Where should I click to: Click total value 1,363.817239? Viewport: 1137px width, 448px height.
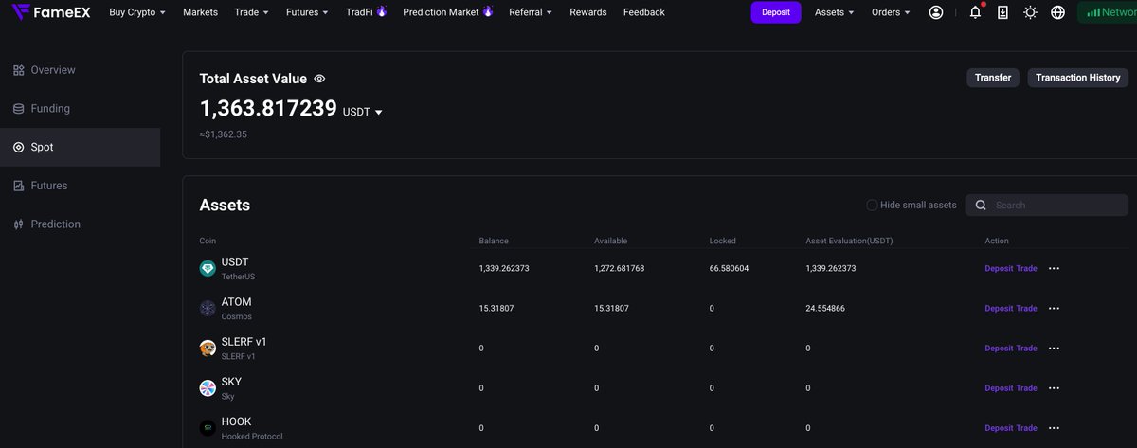tap(268, 108)
